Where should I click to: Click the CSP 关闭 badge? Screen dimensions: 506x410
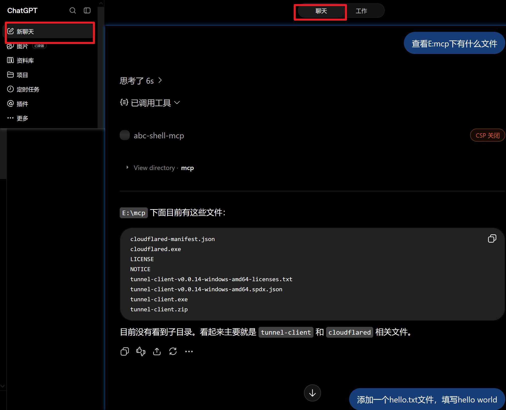487,135
